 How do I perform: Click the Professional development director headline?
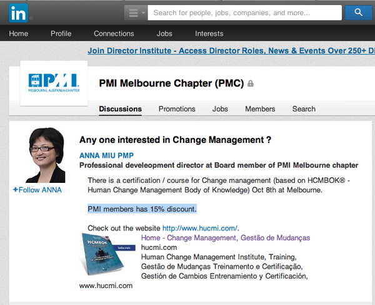pos(219,165)
